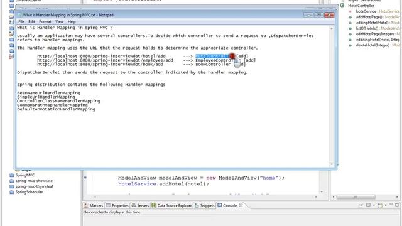Click the ControllerClassNameHandlerMapping line
The image size is (402, 226).
[x=58, y=101]
